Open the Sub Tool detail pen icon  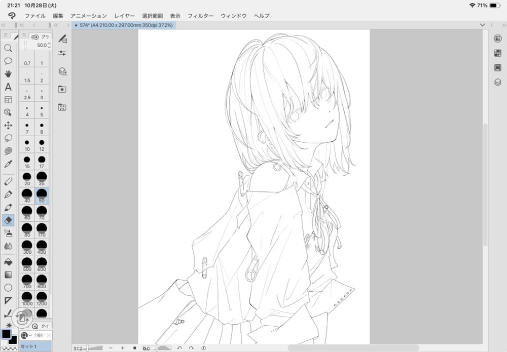[x=62, y=39]
